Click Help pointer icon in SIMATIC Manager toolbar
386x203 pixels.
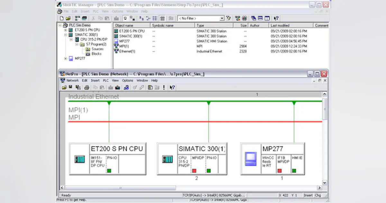tap(276, 18)
